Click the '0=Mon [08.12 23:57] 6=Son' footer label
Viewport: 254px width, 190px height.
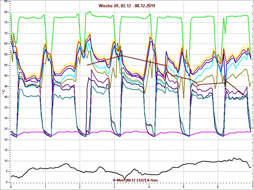(135, 180)
